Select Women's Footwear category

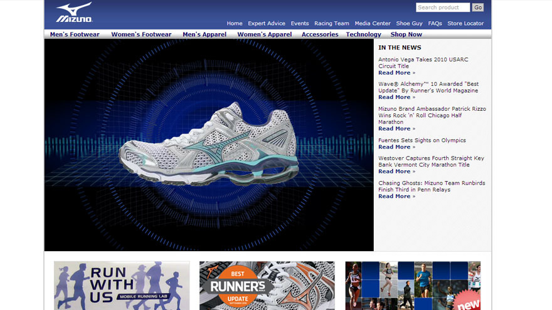[x=141, y=34]
